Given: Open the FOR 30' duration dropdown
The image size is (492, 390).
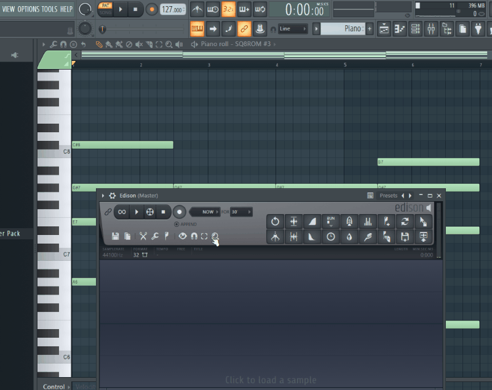Looking at the screenshot, I should pos(241,212).
